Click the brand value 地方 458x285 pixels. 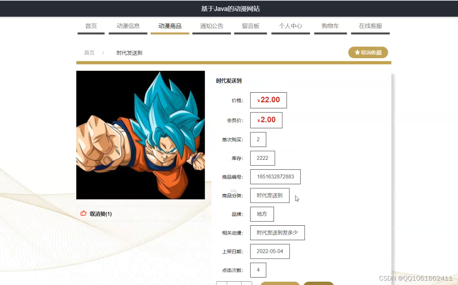tap(262, 214)
